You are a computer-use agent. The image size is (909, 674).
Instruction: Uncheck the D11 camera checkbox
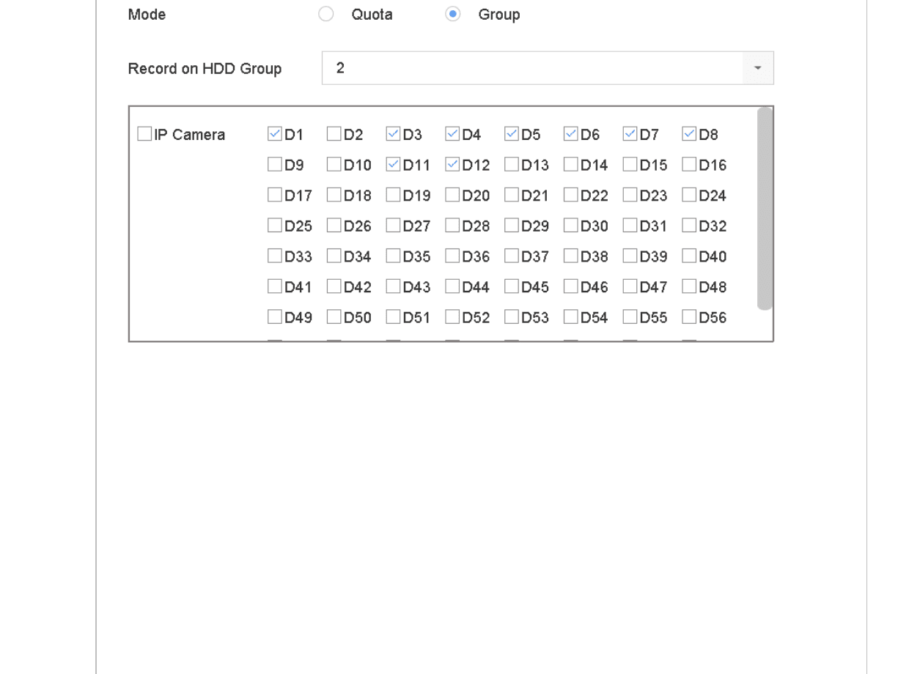pos(393,165)
